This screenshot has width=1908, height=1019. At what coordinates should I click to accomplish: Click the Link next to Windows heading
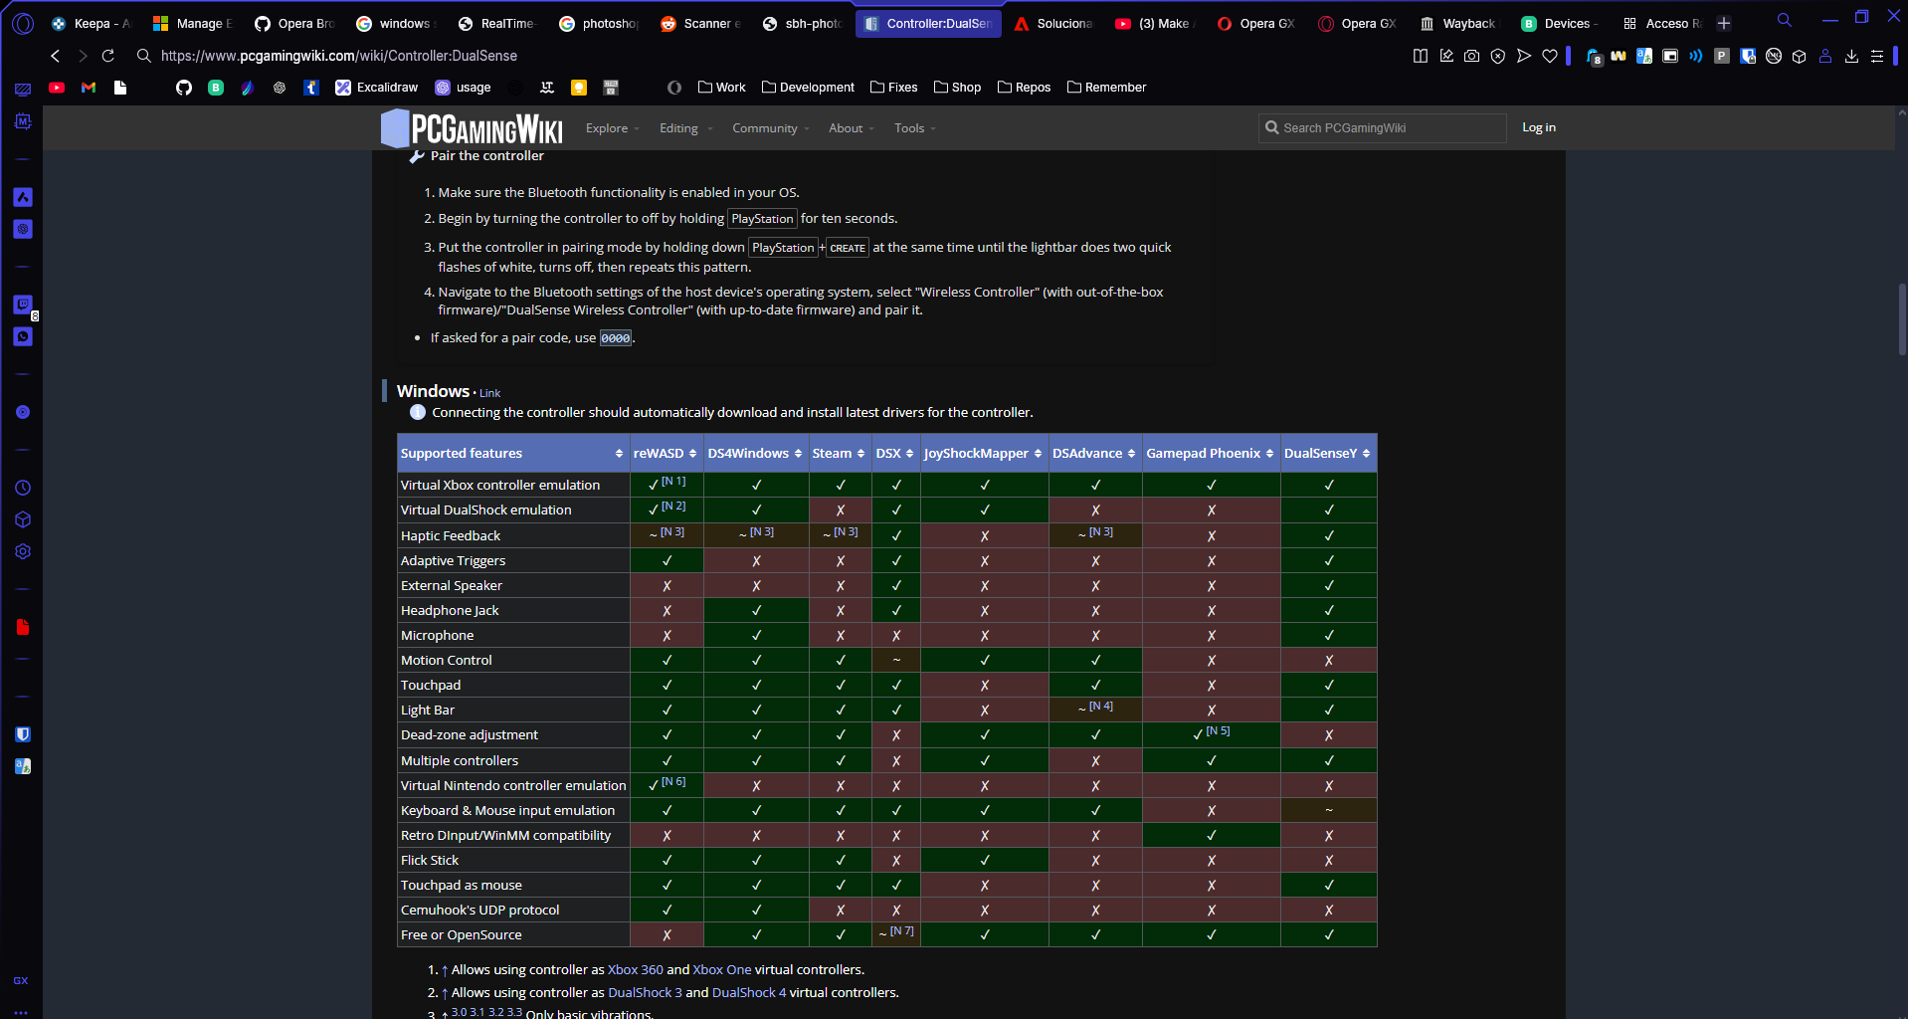[x=489, y=393]
